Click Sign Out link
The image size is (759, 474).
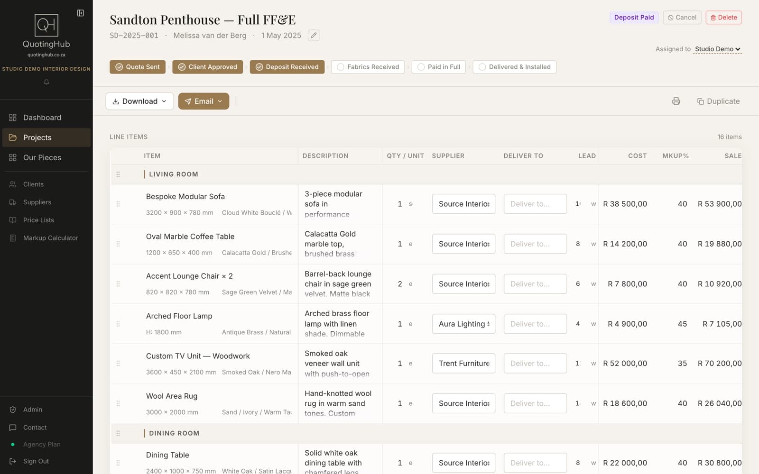36,461
